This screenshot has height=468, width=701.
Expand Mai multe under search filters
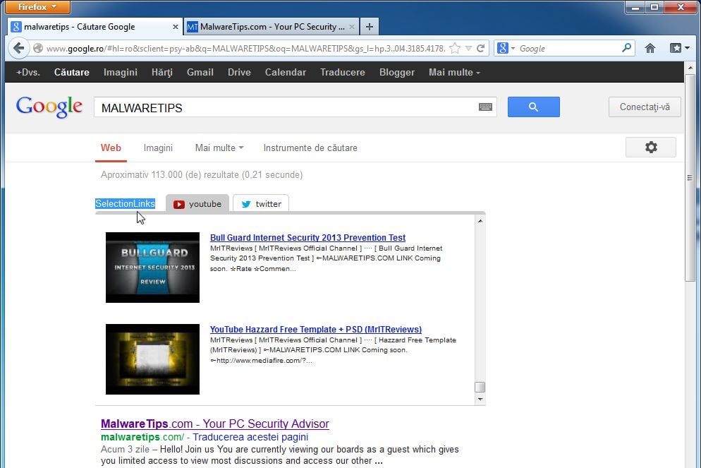[x=219, y=148]
